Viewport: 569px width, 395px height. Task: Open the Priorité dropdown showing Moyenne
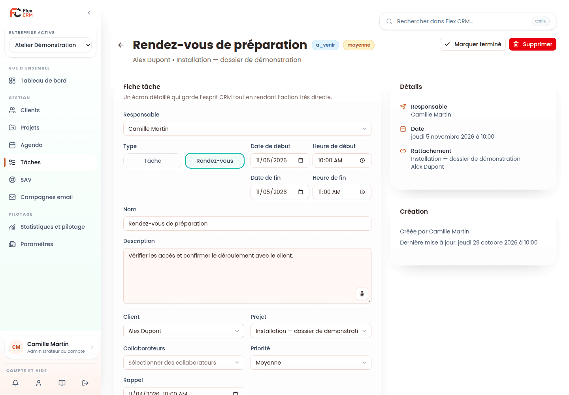tap(311, 363)
